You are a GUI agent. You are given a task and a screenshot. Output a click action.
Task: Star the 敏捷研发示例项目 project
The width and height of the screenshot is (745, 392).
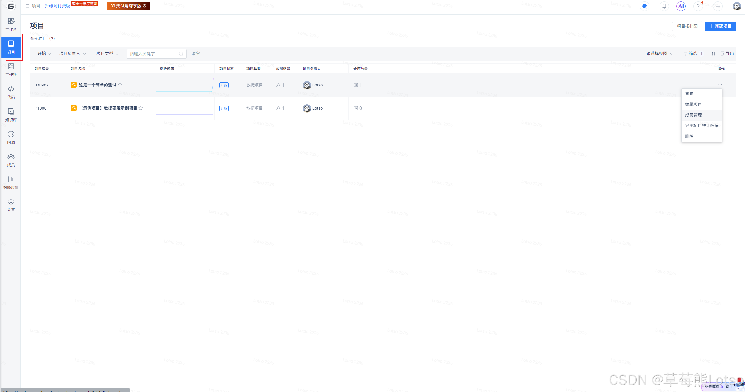(x=141, y=108)
